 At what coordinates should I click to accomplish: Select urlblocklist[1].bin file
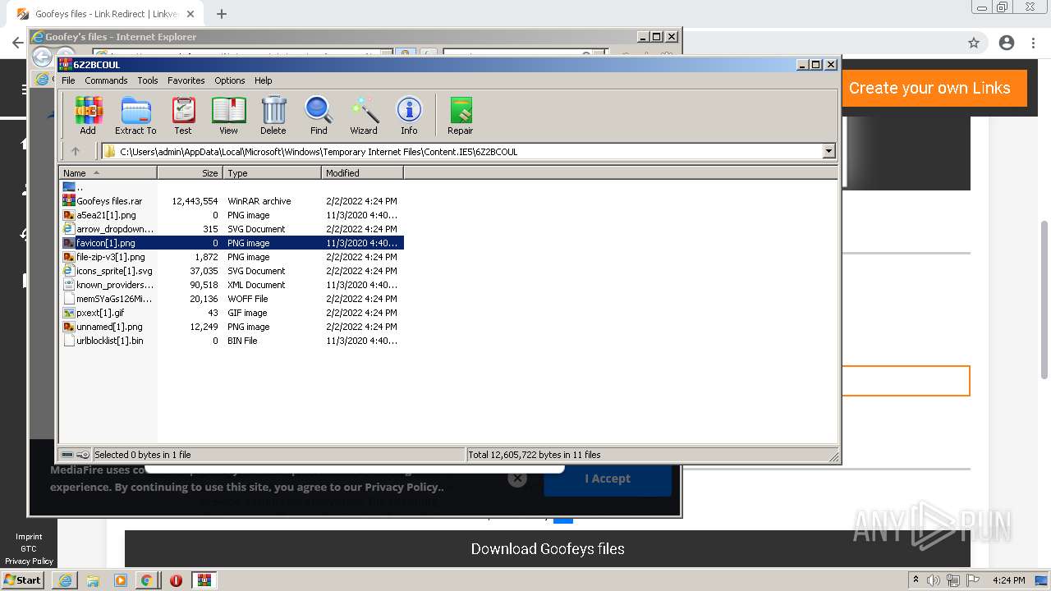232,341
